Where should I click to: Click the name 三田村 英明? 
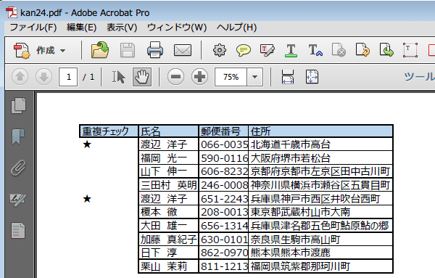(x=169, y=185)
